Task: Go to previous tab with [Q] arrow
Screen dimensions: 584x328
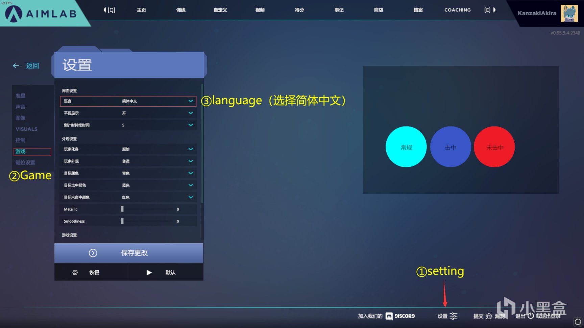Action: coord(109,10)
